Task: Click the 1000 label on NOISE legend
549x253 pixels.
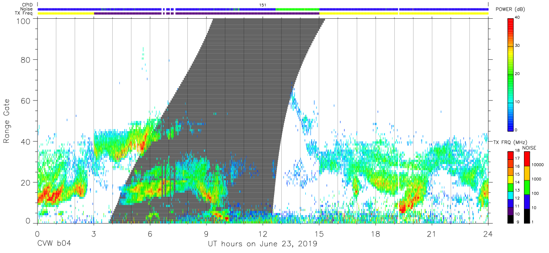Action: point(536,179)
